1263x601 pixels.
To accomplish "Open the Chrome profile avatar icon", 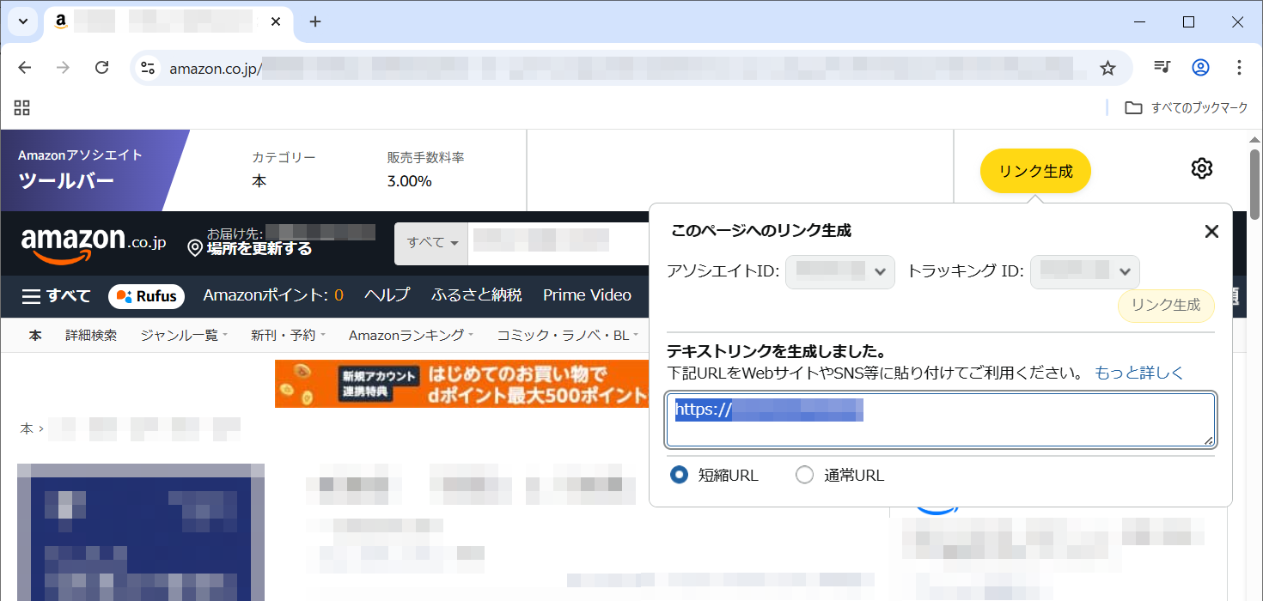I will point(1200,68).
